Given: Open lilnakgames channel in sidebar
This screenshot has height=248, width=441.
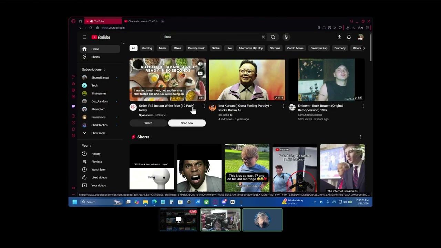Looking at the screenshot, I should [x=100, y=93].
